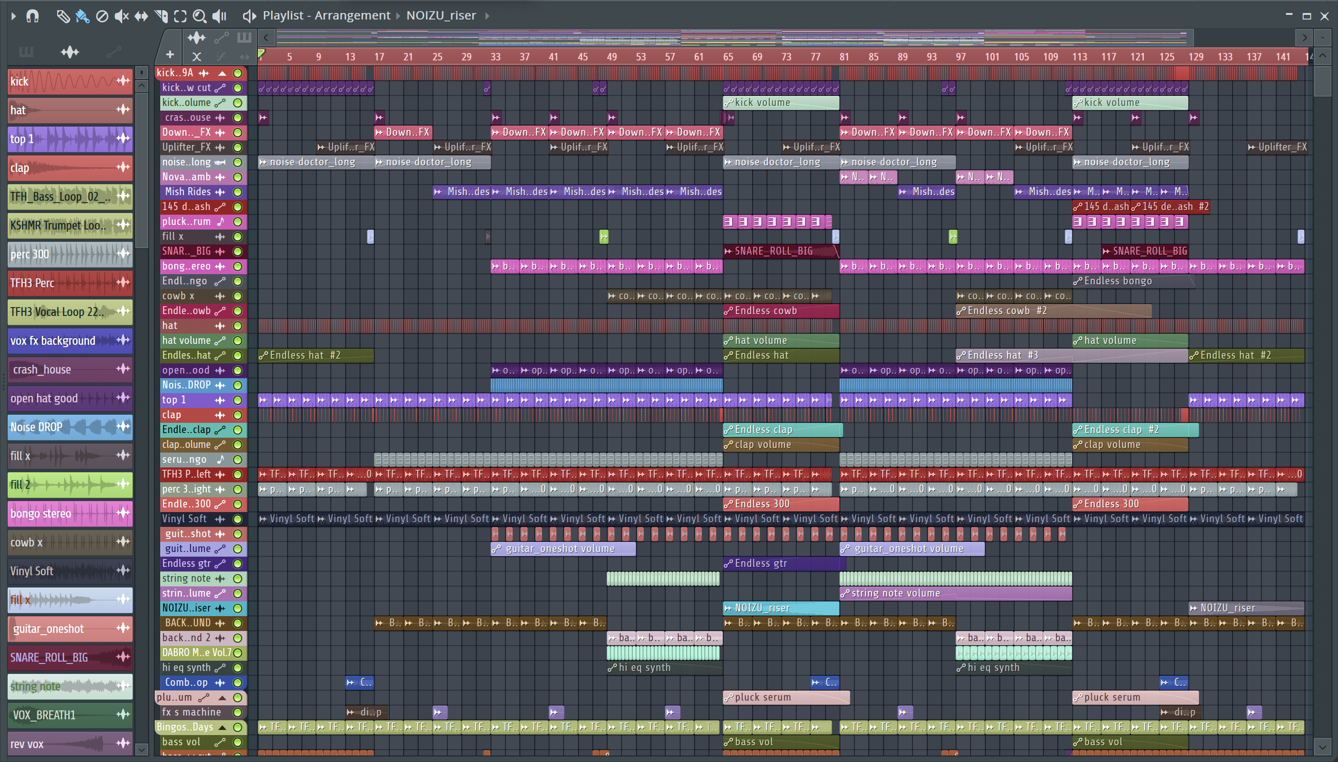Screen dimensions: 1338x762
Task: Select the Playback tool icon
Action: click(219, 16)
